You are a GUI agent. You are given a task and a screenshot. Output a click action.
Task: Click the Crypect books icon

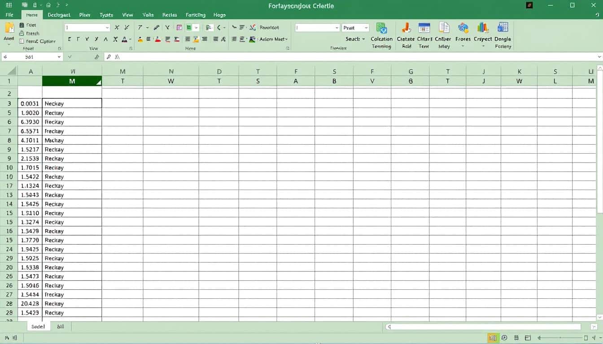click(483, 28)
